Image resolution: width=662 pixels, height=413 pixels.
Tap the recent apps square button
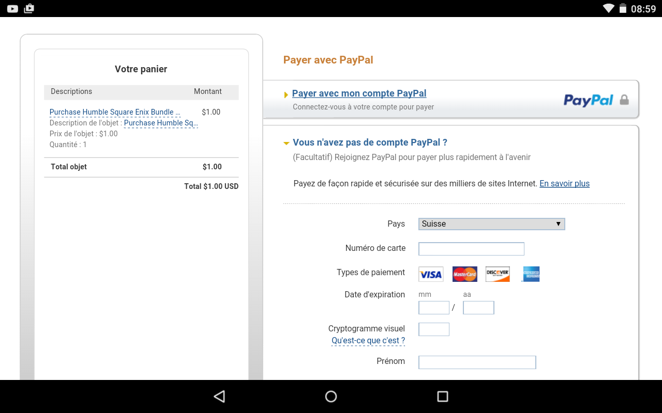tap(442, 396)
